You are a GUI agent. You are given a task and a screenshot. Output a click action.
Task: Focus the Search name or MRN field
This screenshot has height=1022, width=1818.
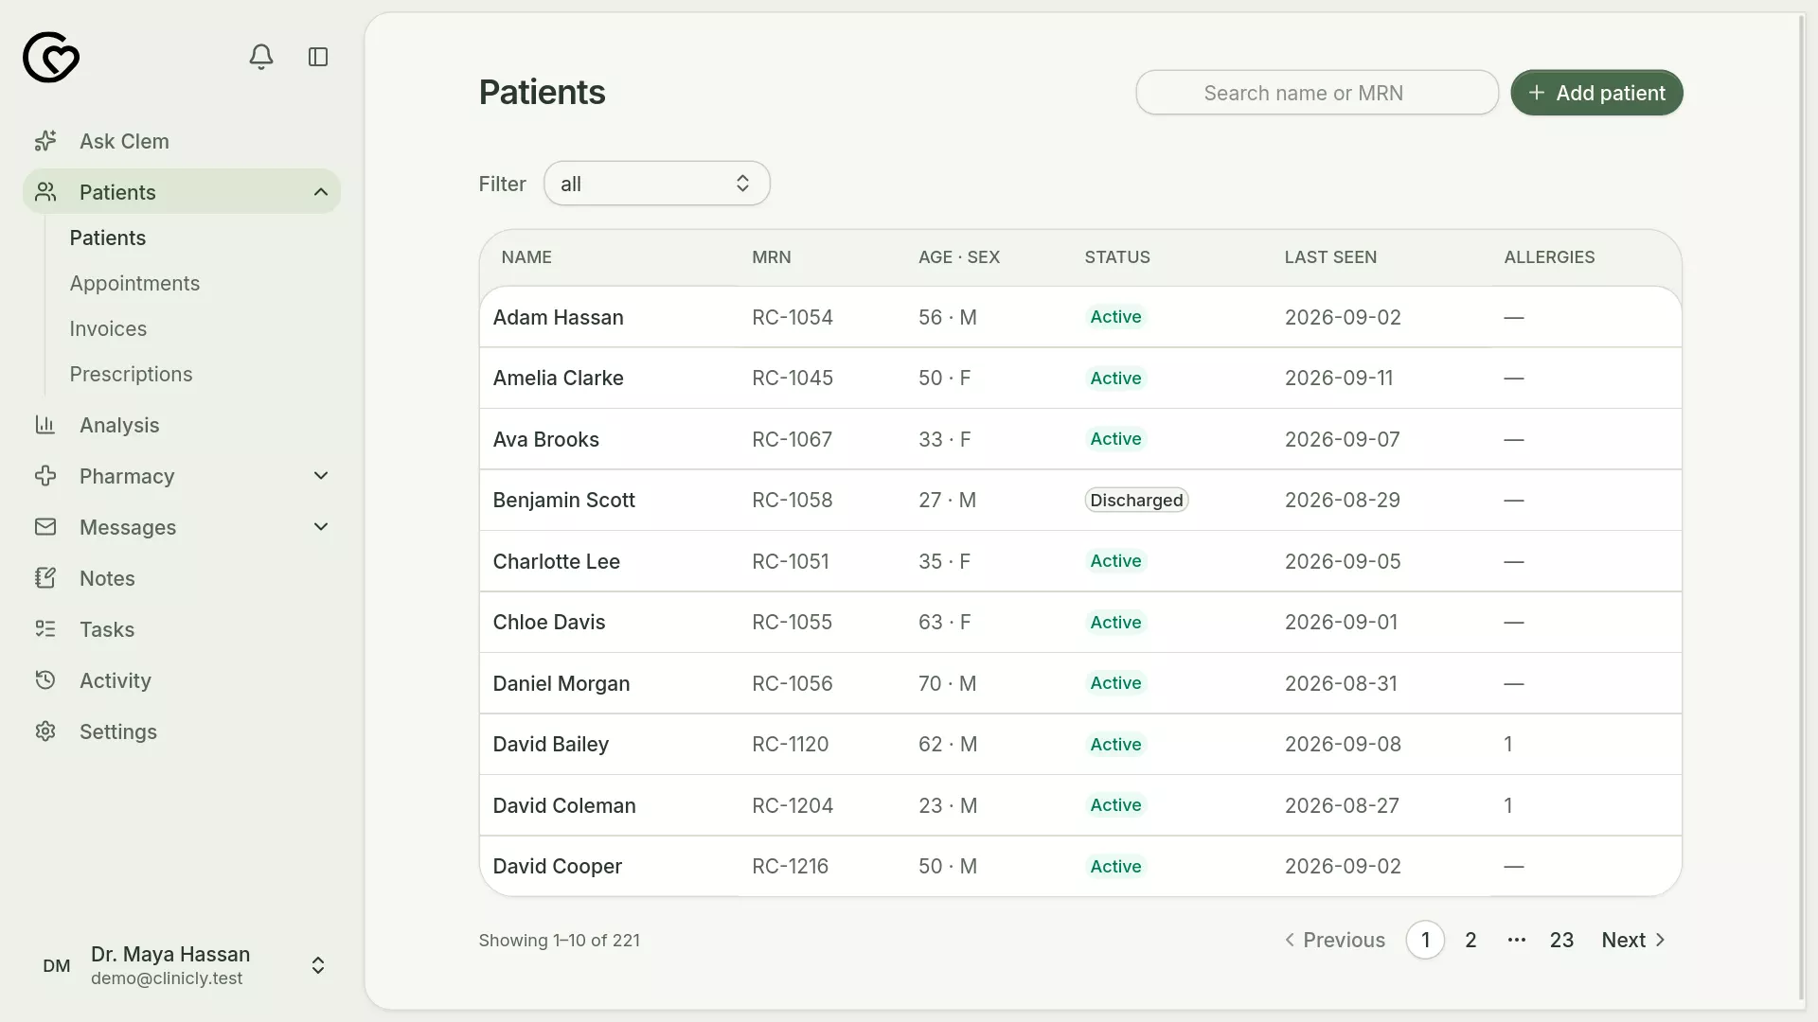(1317, 93)
